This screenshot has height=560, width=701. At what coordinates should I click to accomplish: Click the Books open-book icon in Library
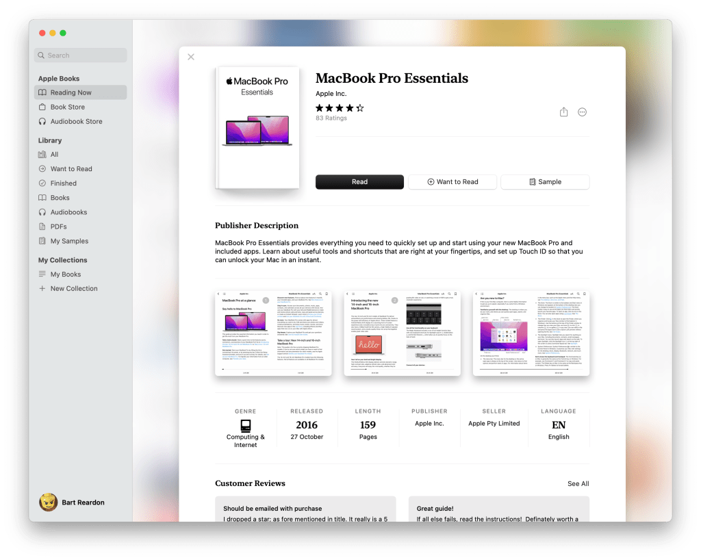42,198
